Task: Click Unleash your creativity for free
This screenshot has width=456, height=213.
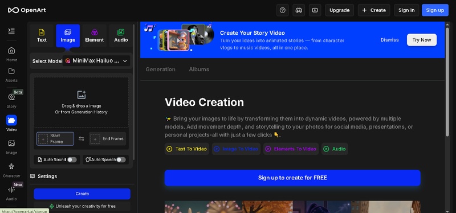Action: (82, 206)
